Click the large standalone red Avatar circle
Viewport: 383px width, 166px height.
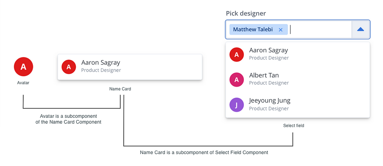pyautogui.click(x=24, y=67)
